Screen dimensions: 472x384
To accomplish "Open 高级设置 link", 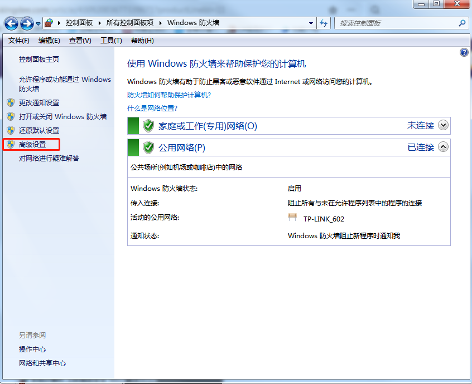I will 32,144.
